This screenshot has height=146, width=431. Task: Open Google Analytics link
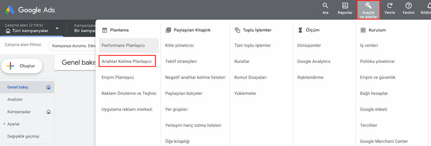click(314, 61)
